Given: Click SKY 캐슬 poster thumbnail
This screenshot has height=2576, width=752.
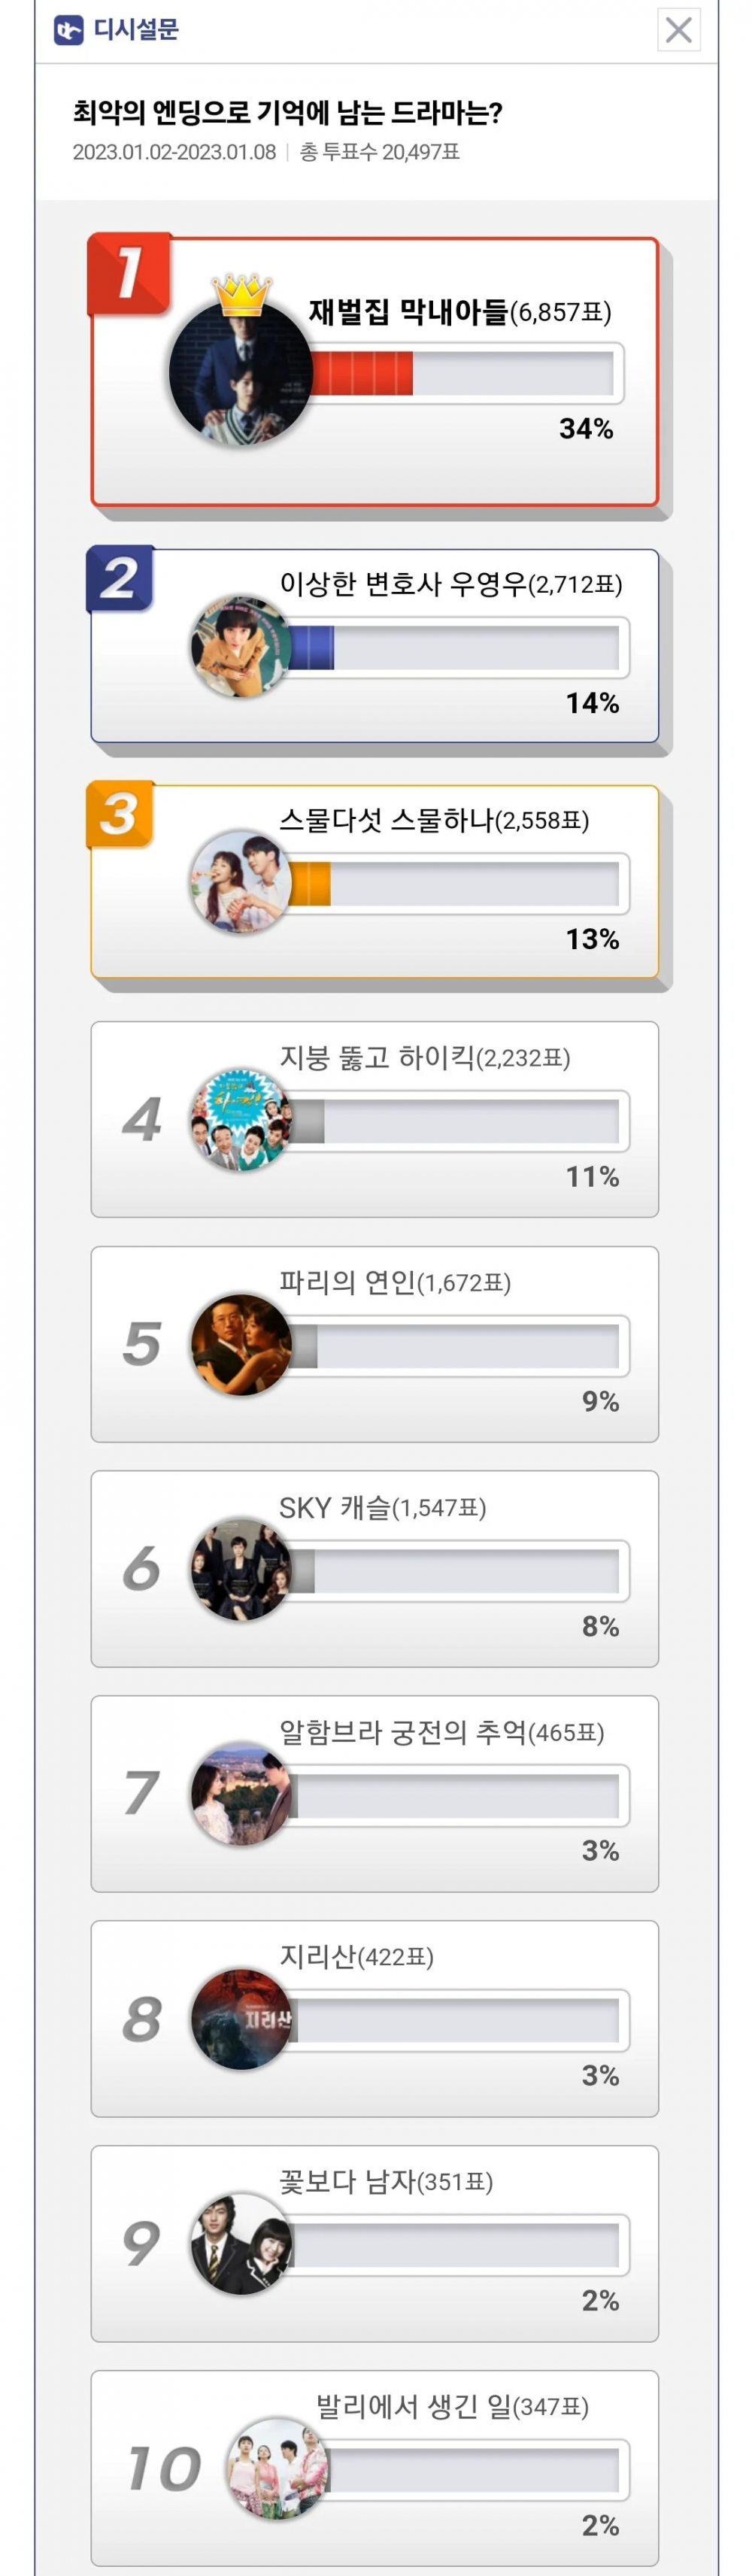Looking at the screenshot, I should [241, 1569].
